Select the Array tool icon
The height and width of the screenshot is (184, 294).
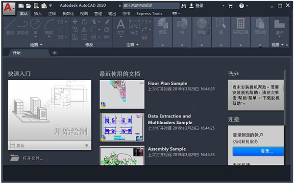tap(94, 37)
